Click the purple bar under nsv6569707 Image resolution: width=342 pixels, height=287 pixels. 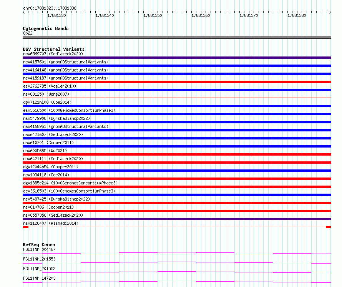pos(177,58)
